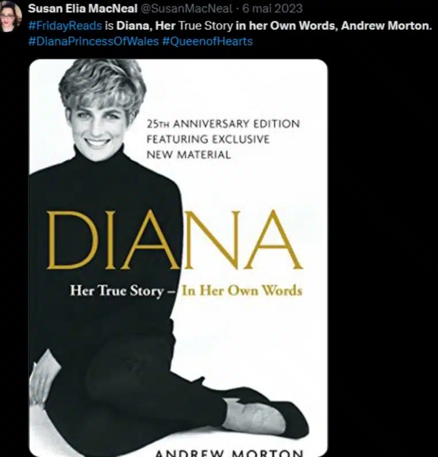Click gold 'In Her Own Words' subtitle

242,291
